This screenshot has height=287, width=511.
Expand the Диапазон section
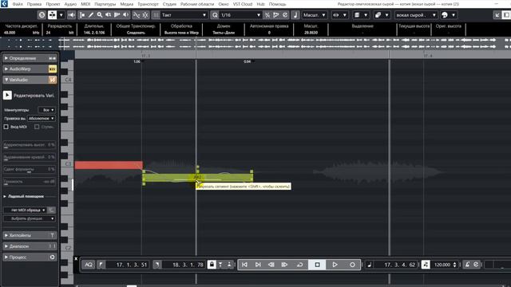tap(6, 246)
